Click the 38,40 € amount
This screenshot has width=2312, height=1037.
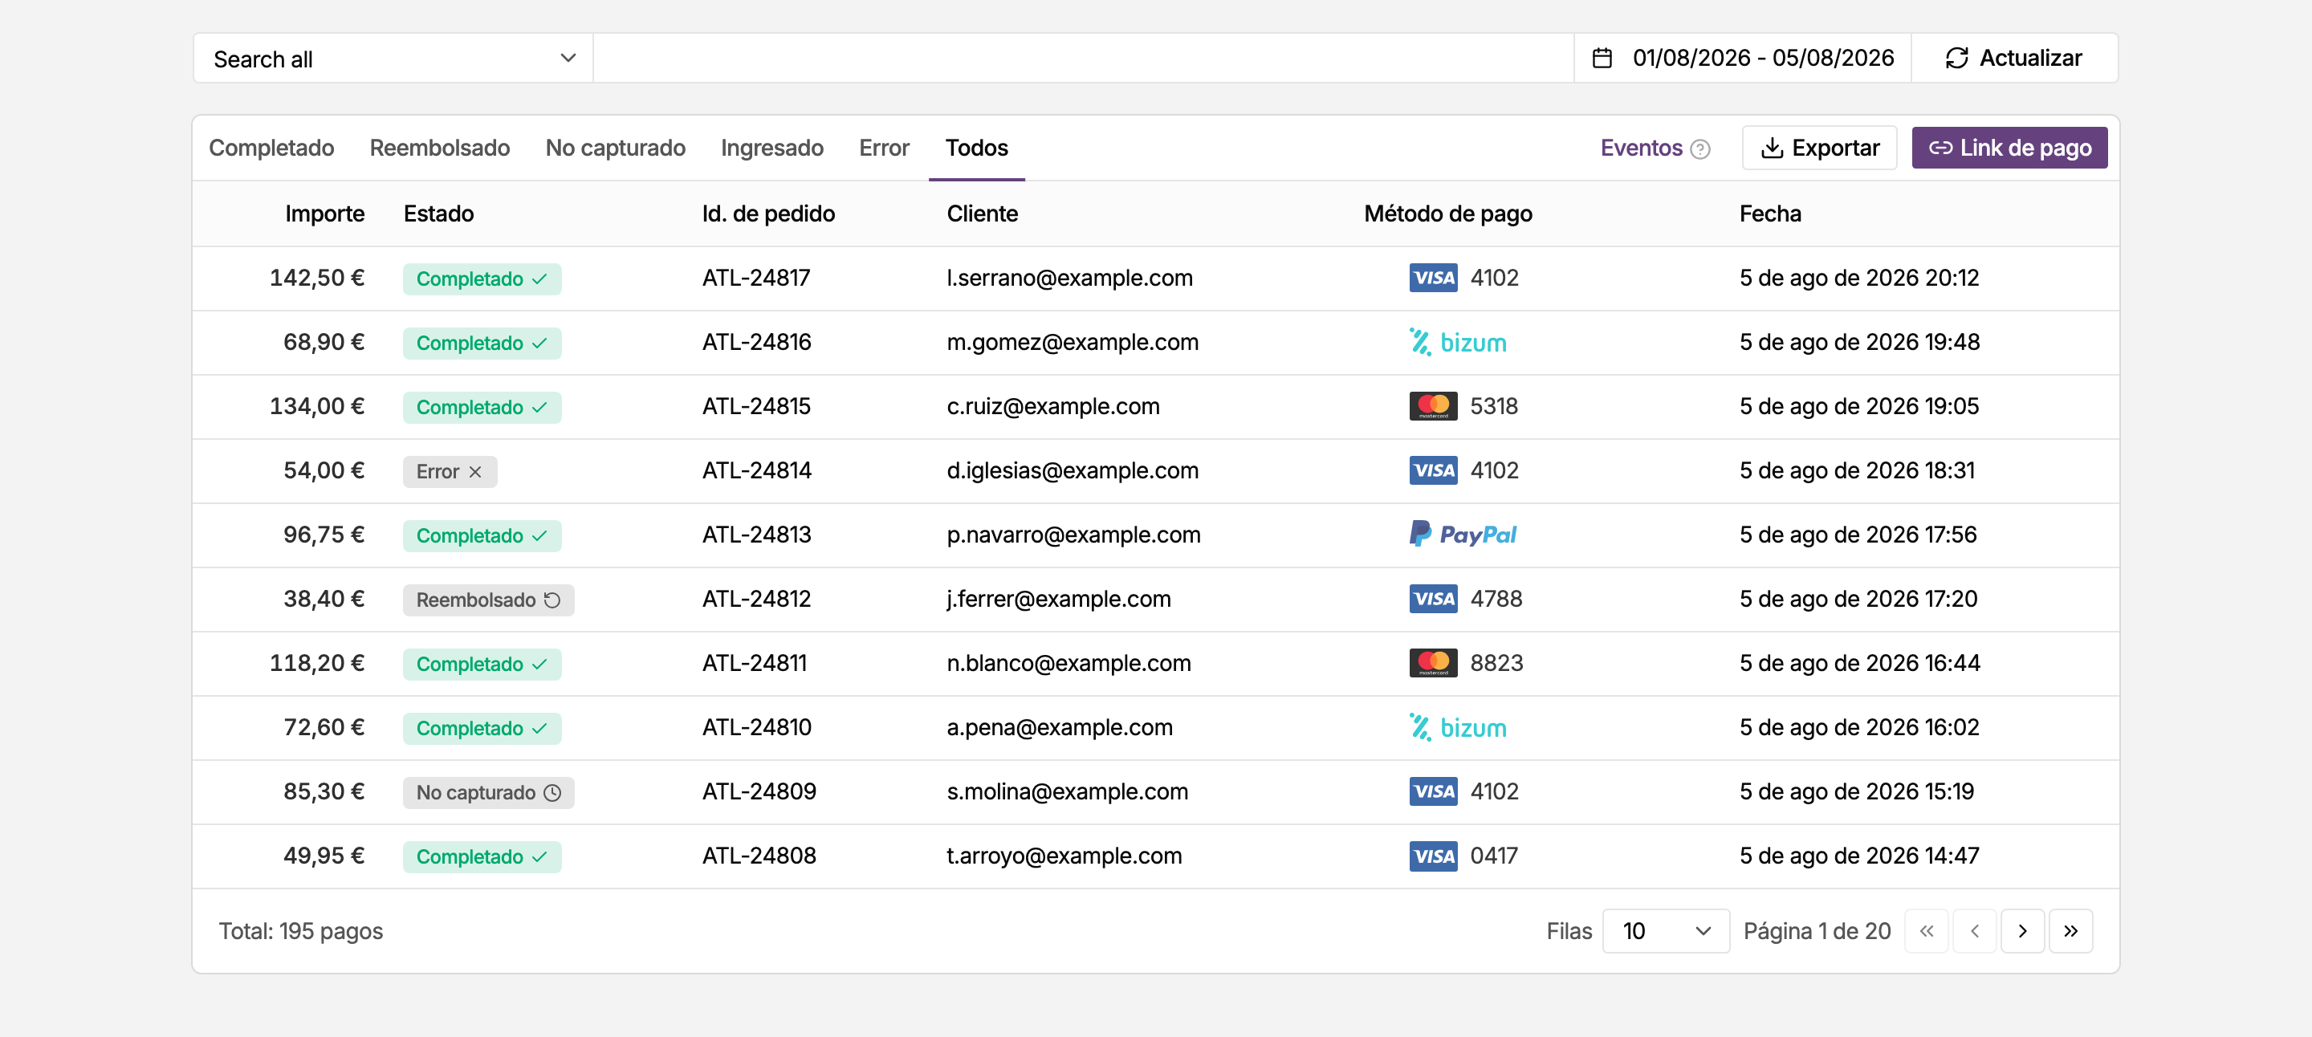point(324,600)
